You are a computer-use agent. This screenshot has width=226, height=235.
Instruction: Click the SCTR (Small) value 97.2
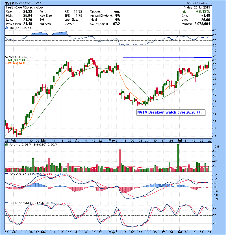pos(116,24)
